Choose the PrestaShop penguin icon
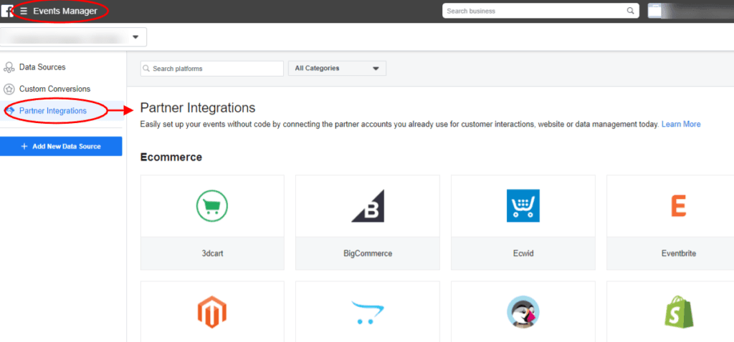 click(523, 313)
